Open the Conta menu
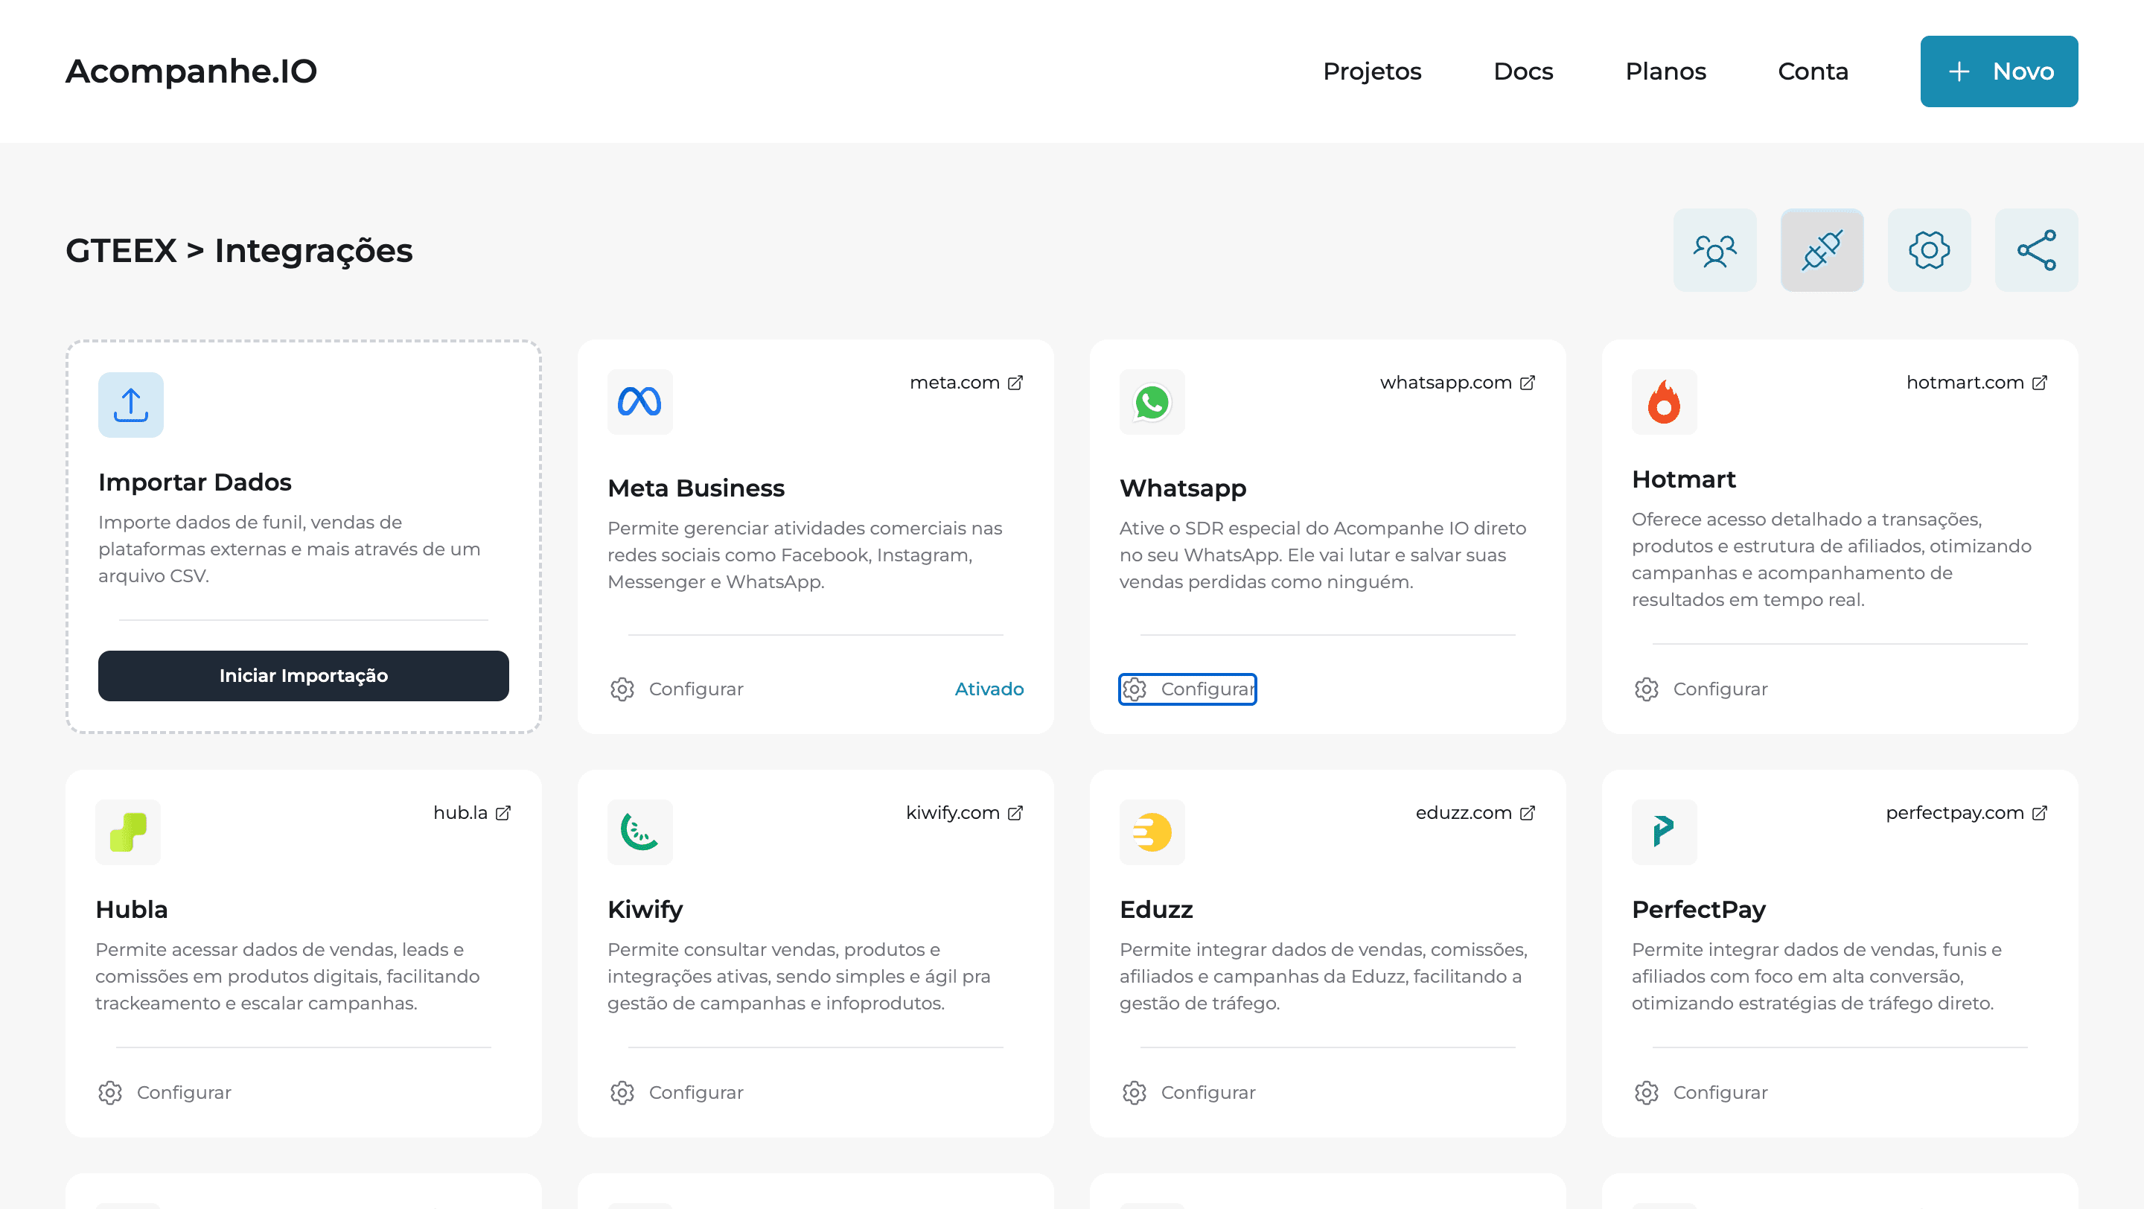The image size is (2144, 1209). point(1812,71)
